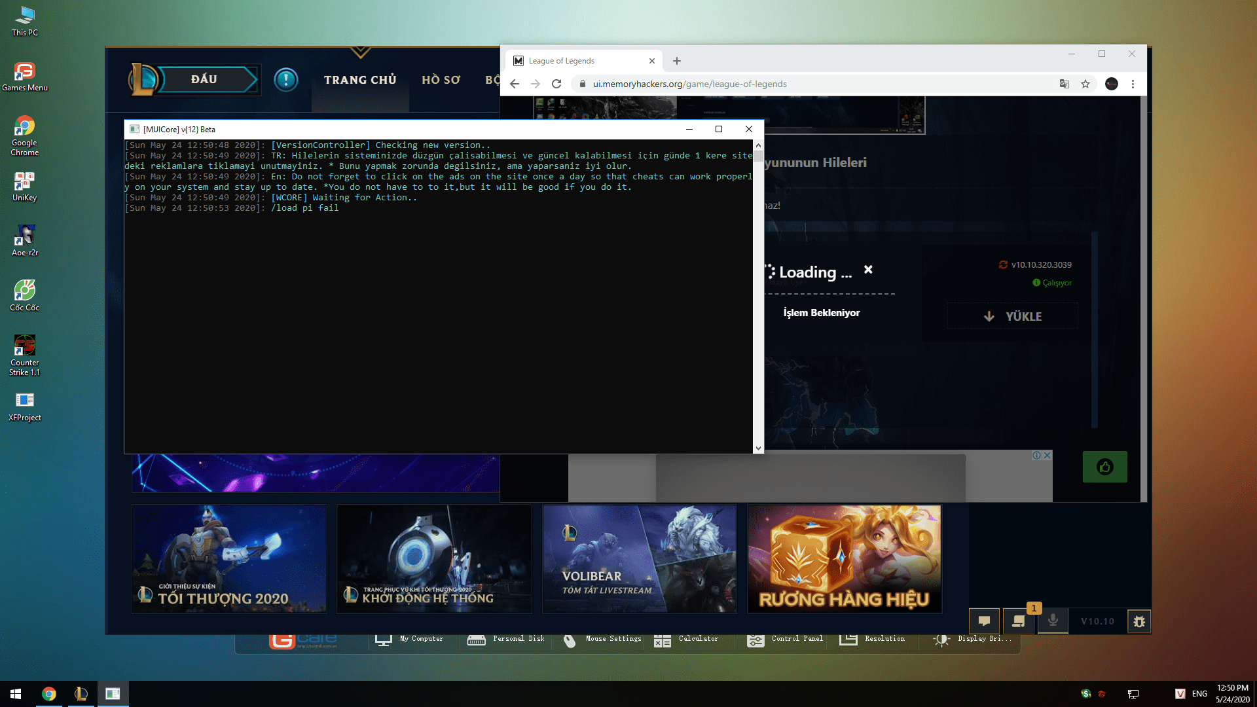Go forward in Chrome

pos(536,84)
